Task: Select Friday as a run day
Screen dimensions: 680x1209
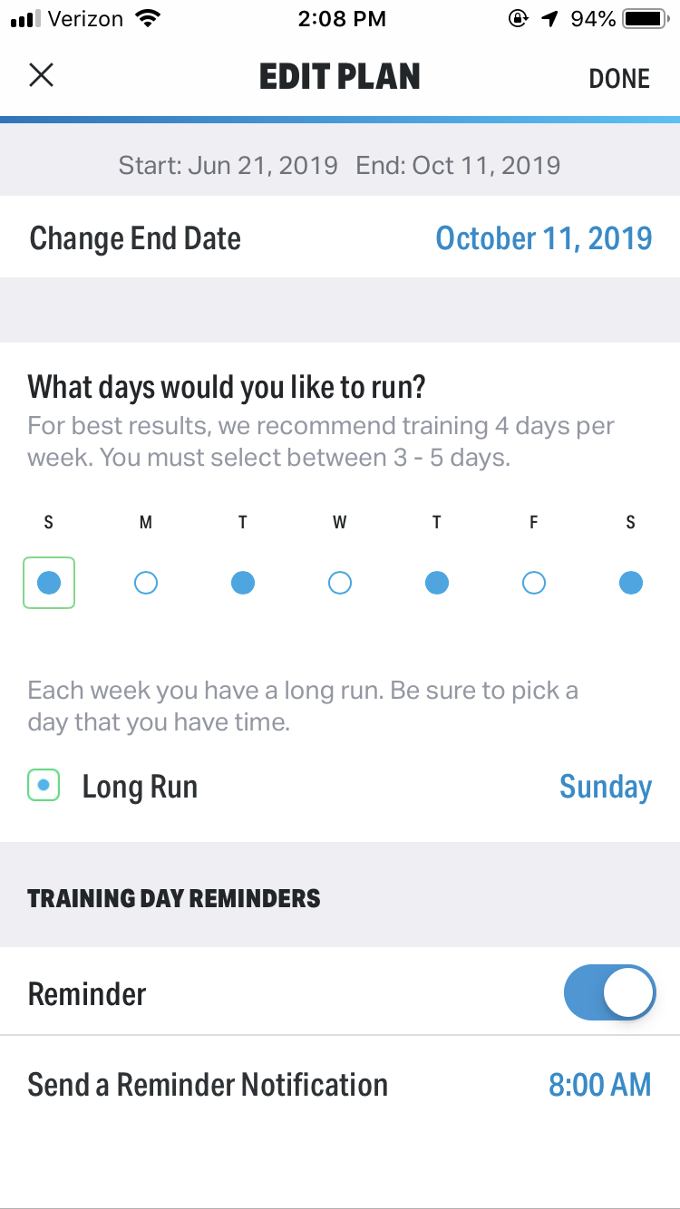Action: pos(534,583)
